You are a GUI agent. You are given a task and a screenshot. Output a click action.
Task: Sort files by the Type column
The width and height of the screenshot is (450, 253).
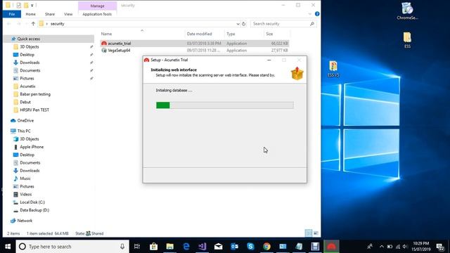[x=231, y=34]
